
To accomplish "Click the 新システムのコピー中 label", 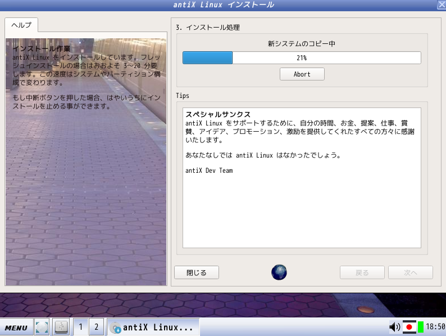I will [x=302, y=43].
